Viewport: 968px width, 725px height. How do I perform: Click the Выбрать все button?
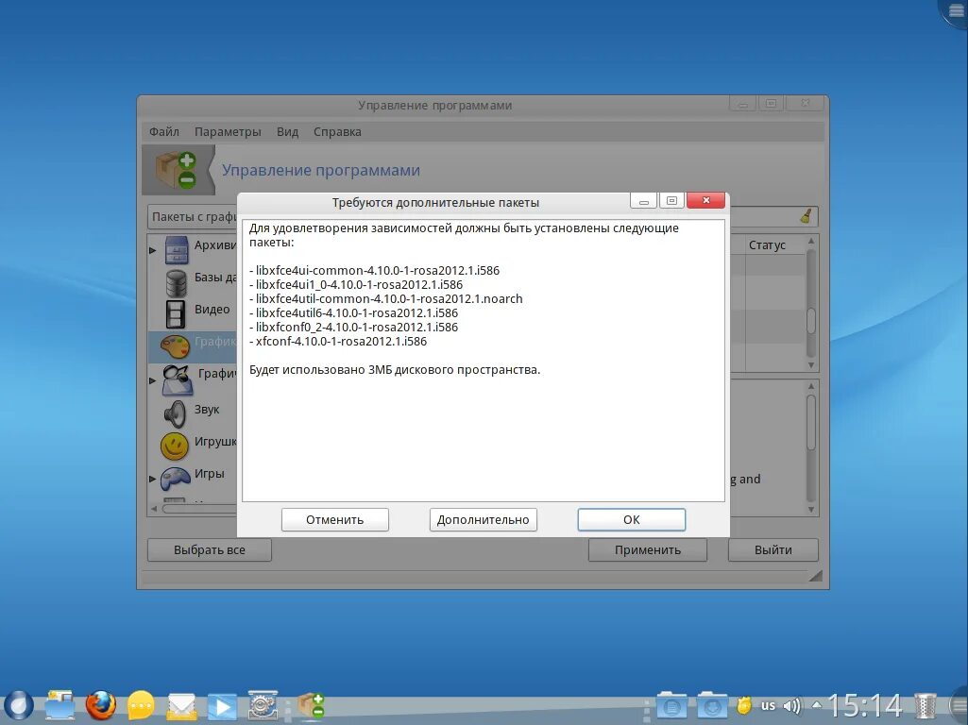210,549
